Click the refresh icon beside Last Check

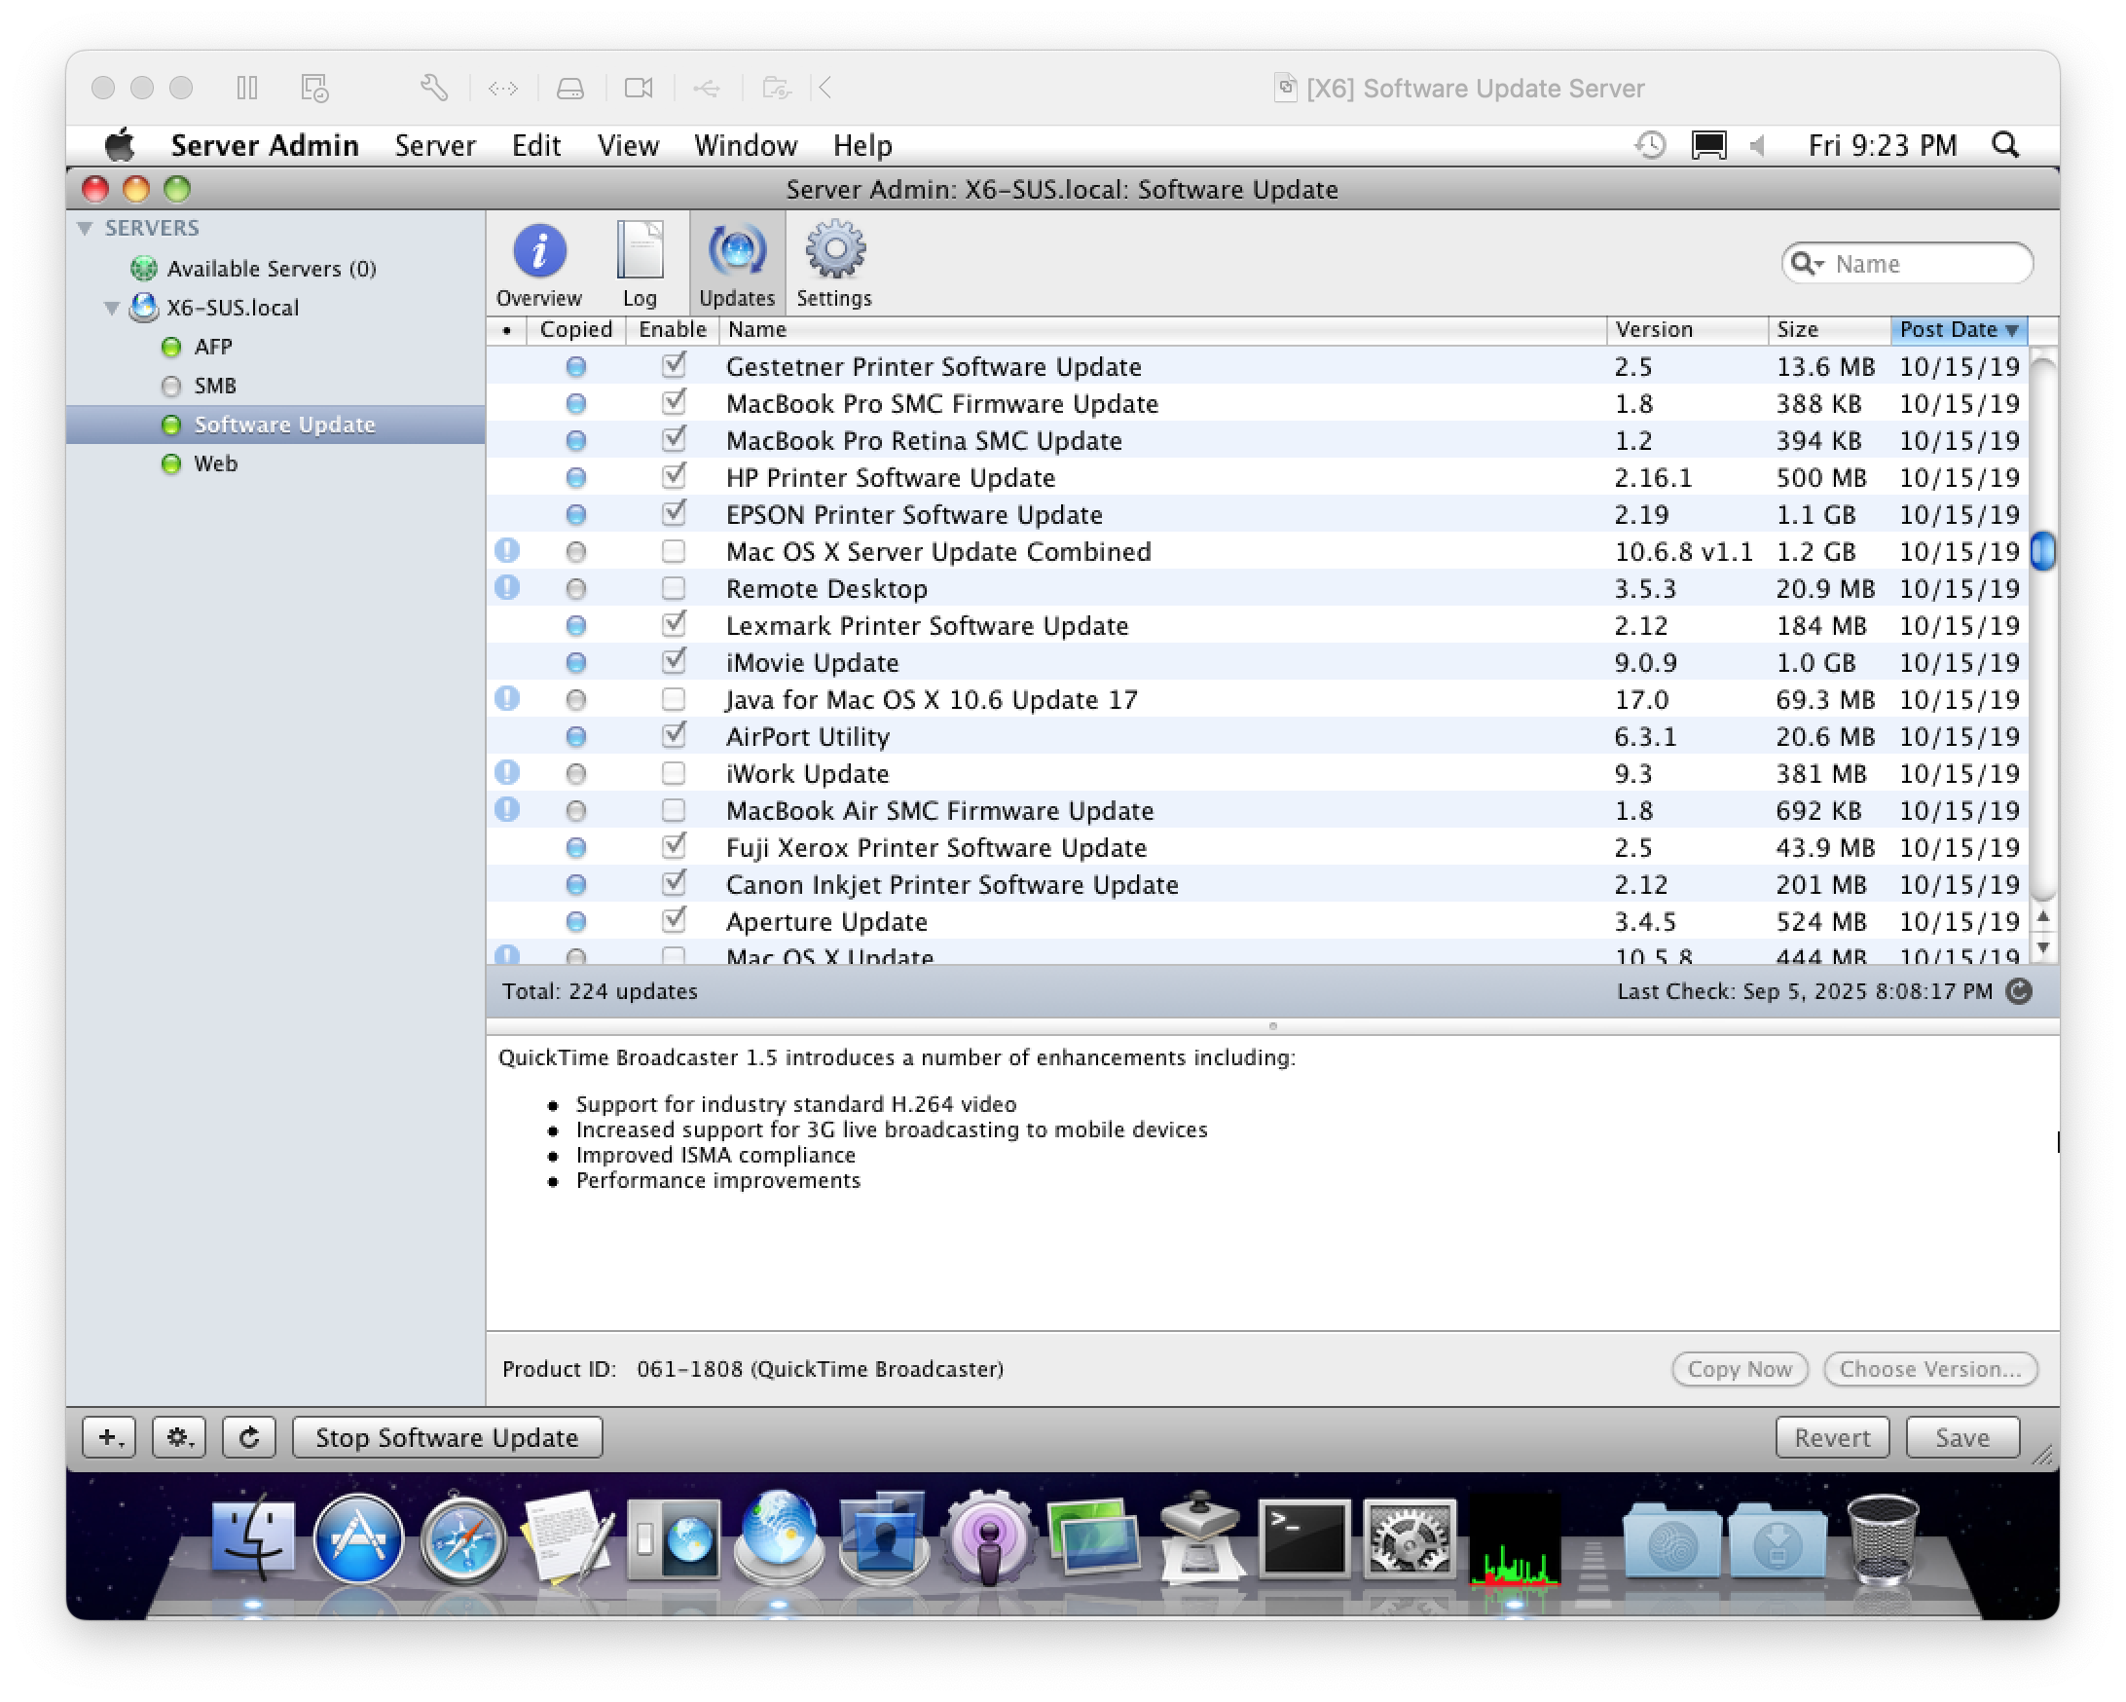pyautogui.click(x=2019, y=991)
